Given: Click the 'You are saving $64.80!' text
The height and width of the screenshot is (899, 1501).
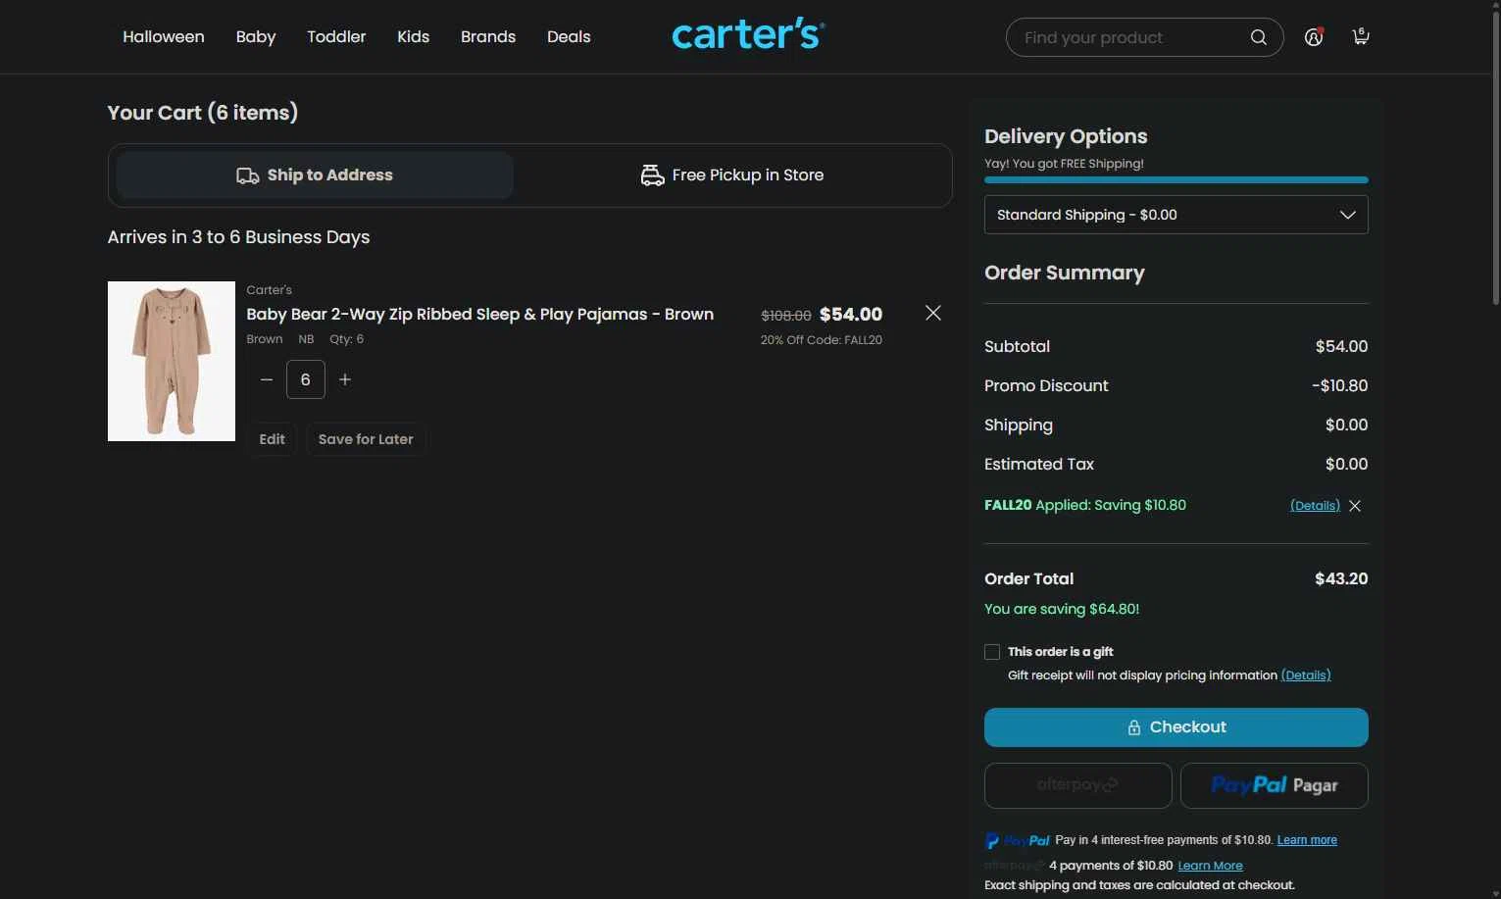Looking at the screenshot, I should (1062, 609).
